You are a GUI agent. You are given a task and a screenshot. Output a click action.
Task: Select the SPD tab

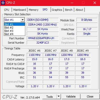click(45, 10)
